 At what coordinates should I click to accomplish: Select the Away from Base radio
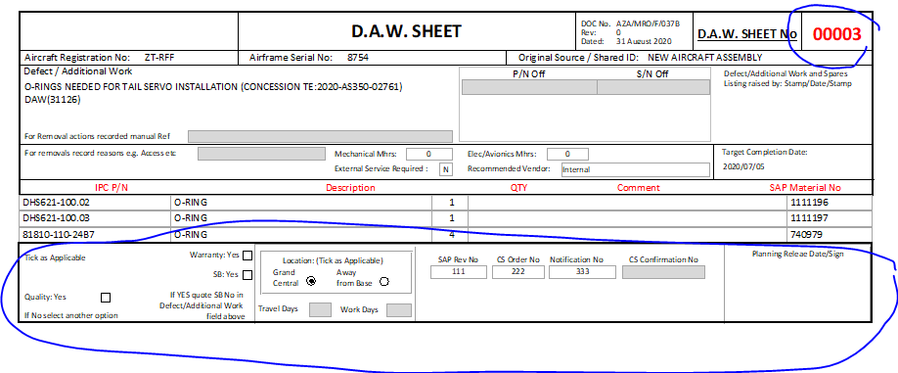(384, 281)
